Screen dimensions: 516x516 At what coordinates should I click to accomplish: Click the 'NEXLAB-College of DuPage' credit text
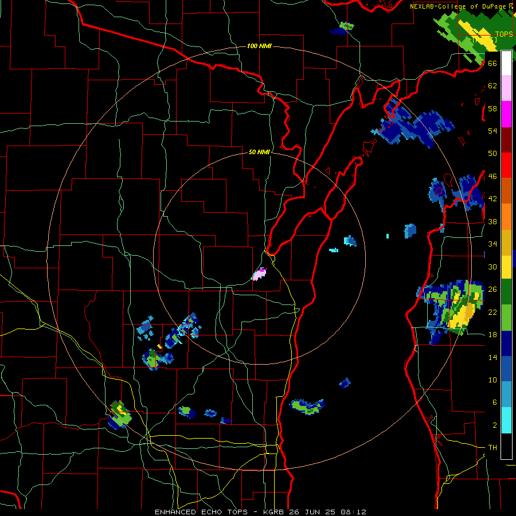click(458, 6)
